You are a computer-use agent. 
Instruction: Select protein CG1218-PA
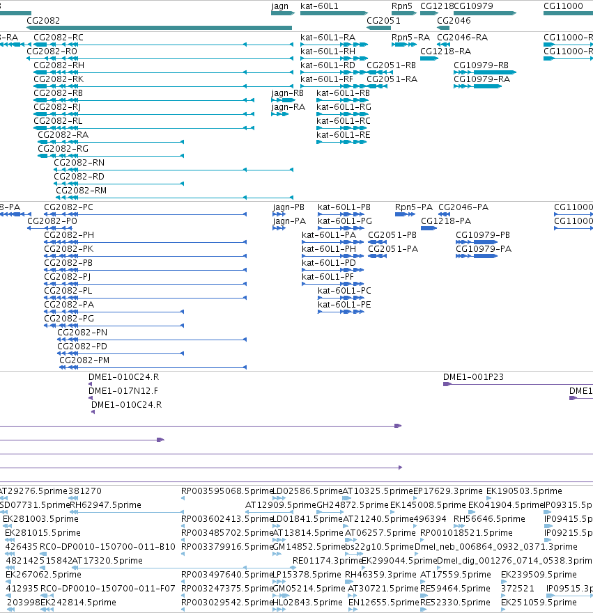tap(446, 221)
